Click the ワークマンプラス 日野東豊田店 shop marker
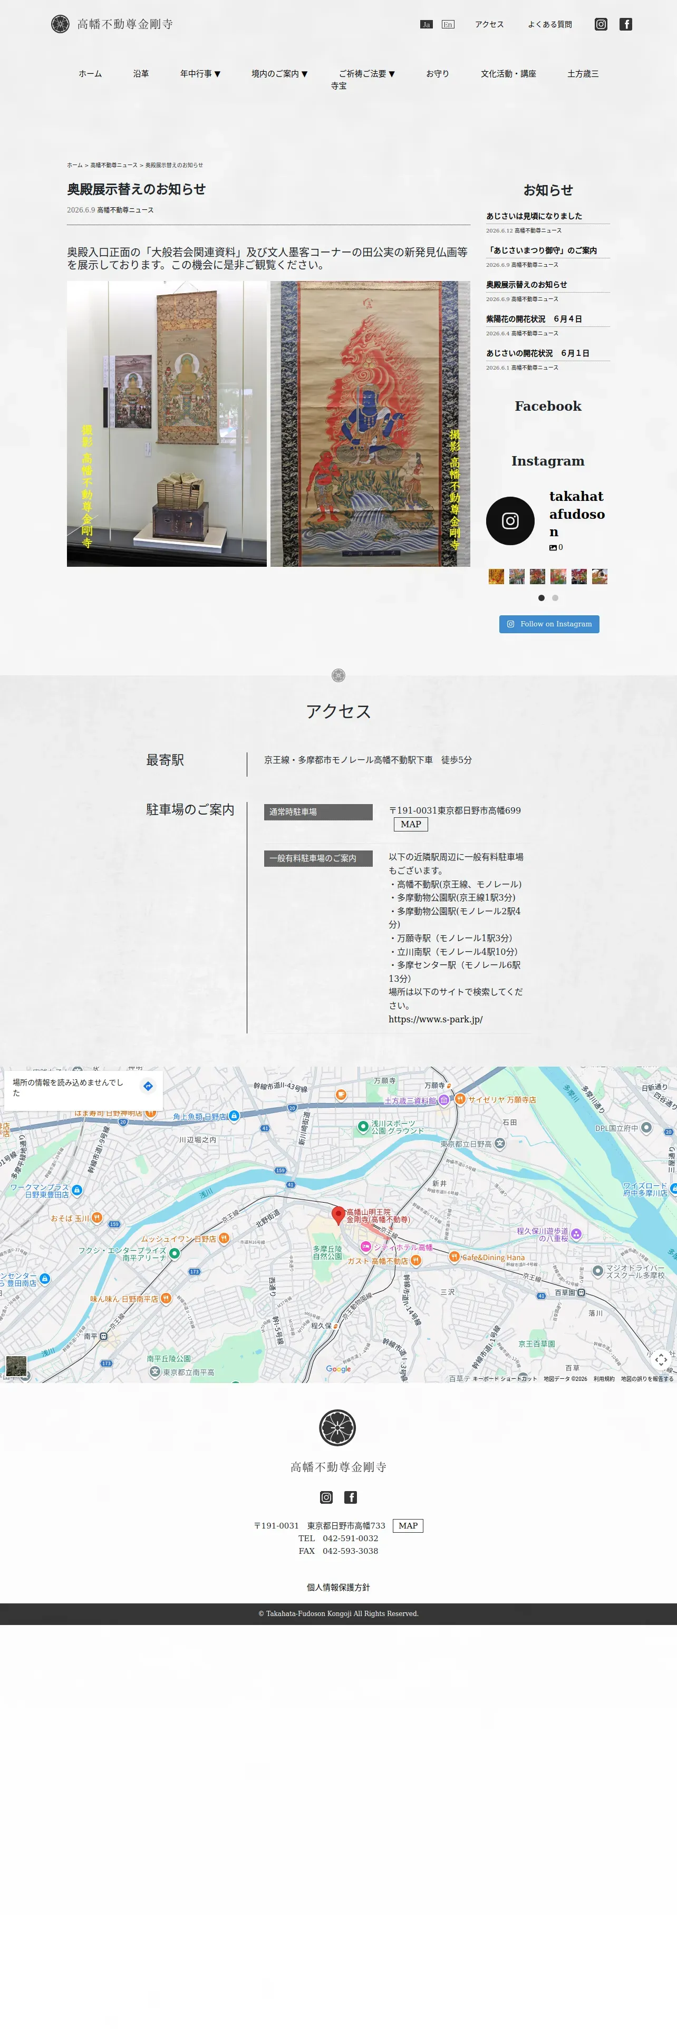Viewport: 677px width, 2031px height. (x=76, y=1189)
